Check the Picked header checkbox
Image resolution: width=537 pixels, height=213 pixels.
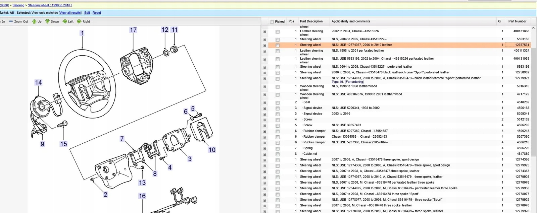[272, 21]
